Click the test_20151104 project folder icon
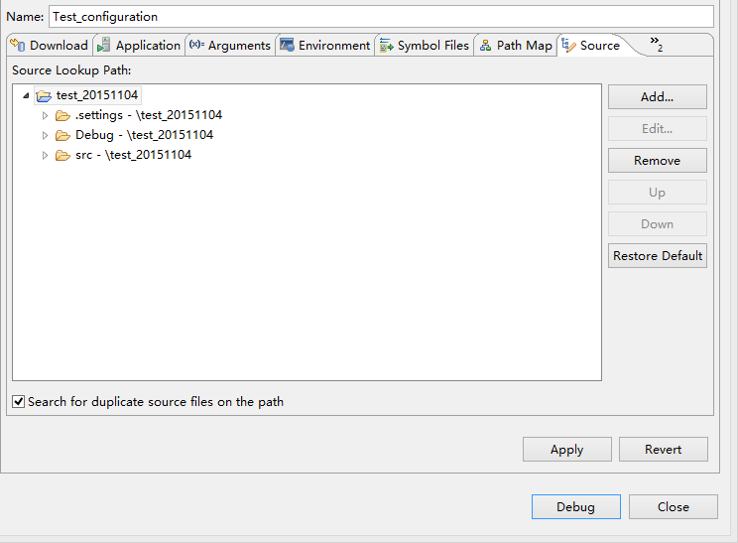Screen dimensions: 738x543 click(43, 95)
